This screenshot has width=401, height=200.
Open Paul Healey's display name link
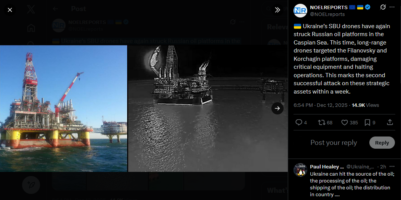(327, 167)
